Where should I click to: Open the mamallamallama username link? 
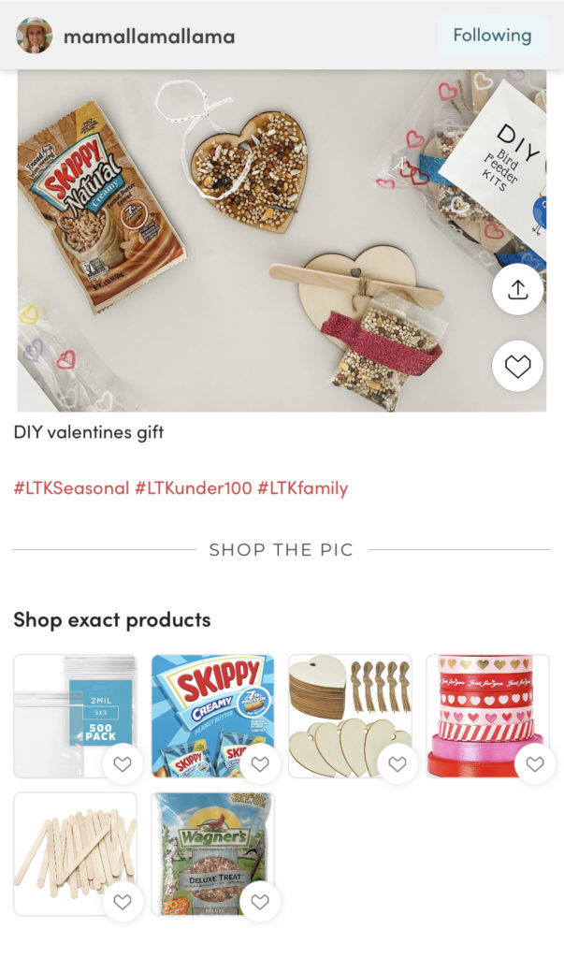[149, 36]
